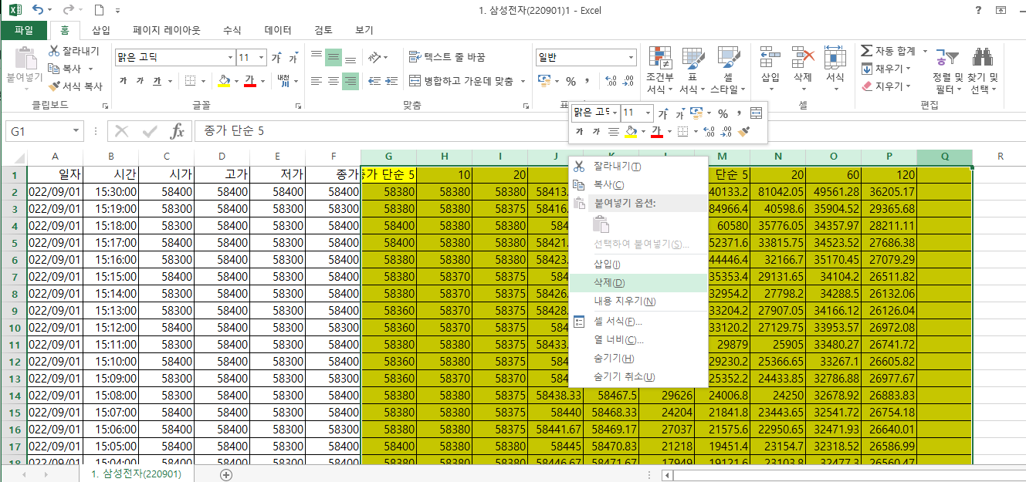Click the Conditional Formatting (조건부 서식) icon
This screenshot has height=482, width=1026.
click(x=660, y=58)
